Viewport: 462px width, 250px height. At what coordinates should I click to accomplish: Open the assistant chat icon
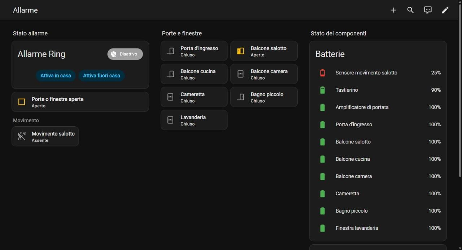point(428,10)
